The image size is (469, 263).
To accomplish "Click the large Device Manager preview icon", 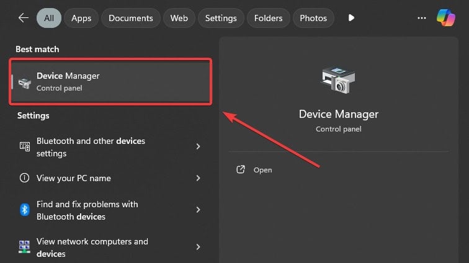I will pyautogui.click(x=339, y=80).
